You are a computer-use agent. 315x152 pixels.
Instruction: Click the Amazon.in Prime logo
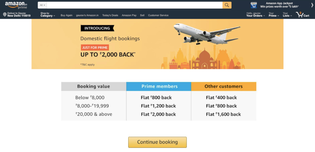16,5
